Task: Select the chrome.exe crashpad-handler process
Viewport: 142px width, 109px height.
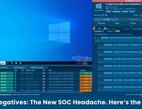Action: click(x=120, y=46)
